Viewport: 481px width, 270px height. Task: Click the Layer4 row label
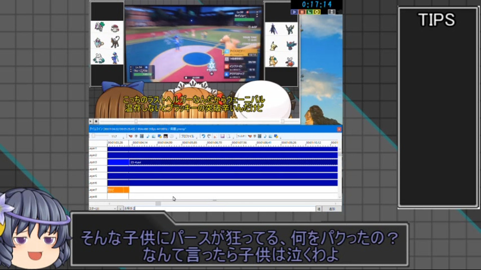[93, 169]
